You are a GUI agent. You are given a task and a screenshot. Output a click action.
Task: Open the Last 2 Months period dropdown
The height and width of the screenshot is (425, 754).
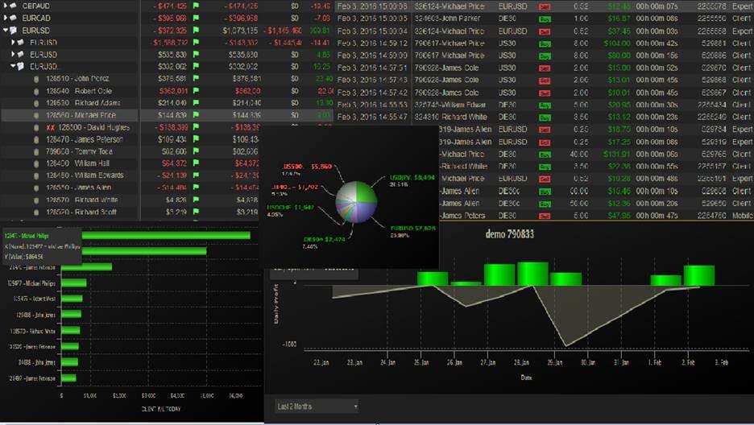[x=317, y=406]
